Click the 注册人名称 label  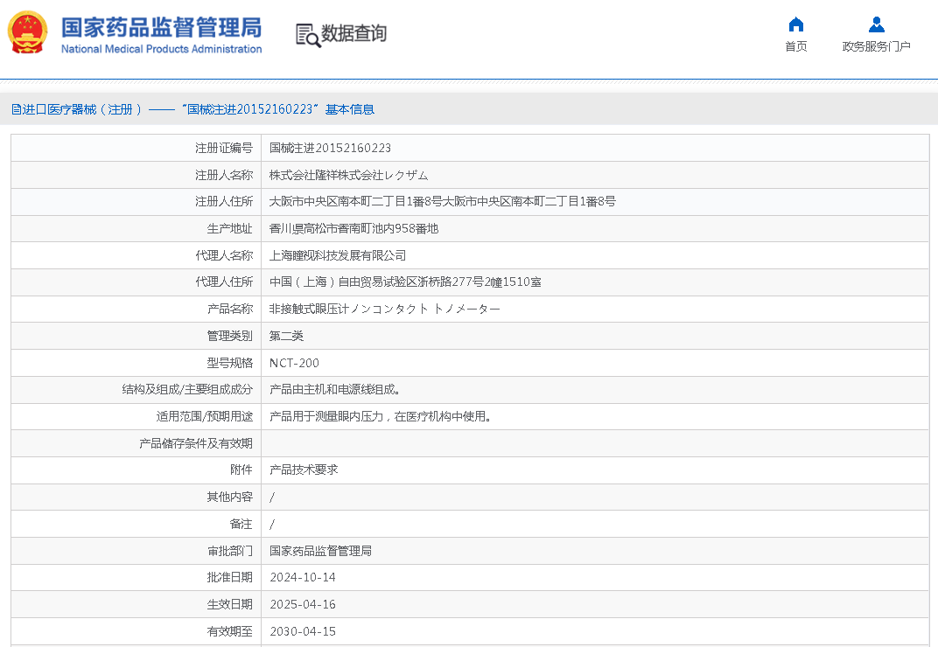point(224,175)
